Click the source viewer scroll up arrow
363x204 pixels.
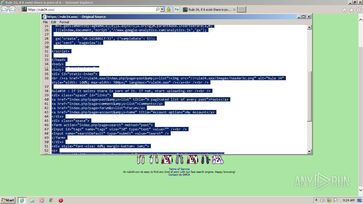(309, 27)
